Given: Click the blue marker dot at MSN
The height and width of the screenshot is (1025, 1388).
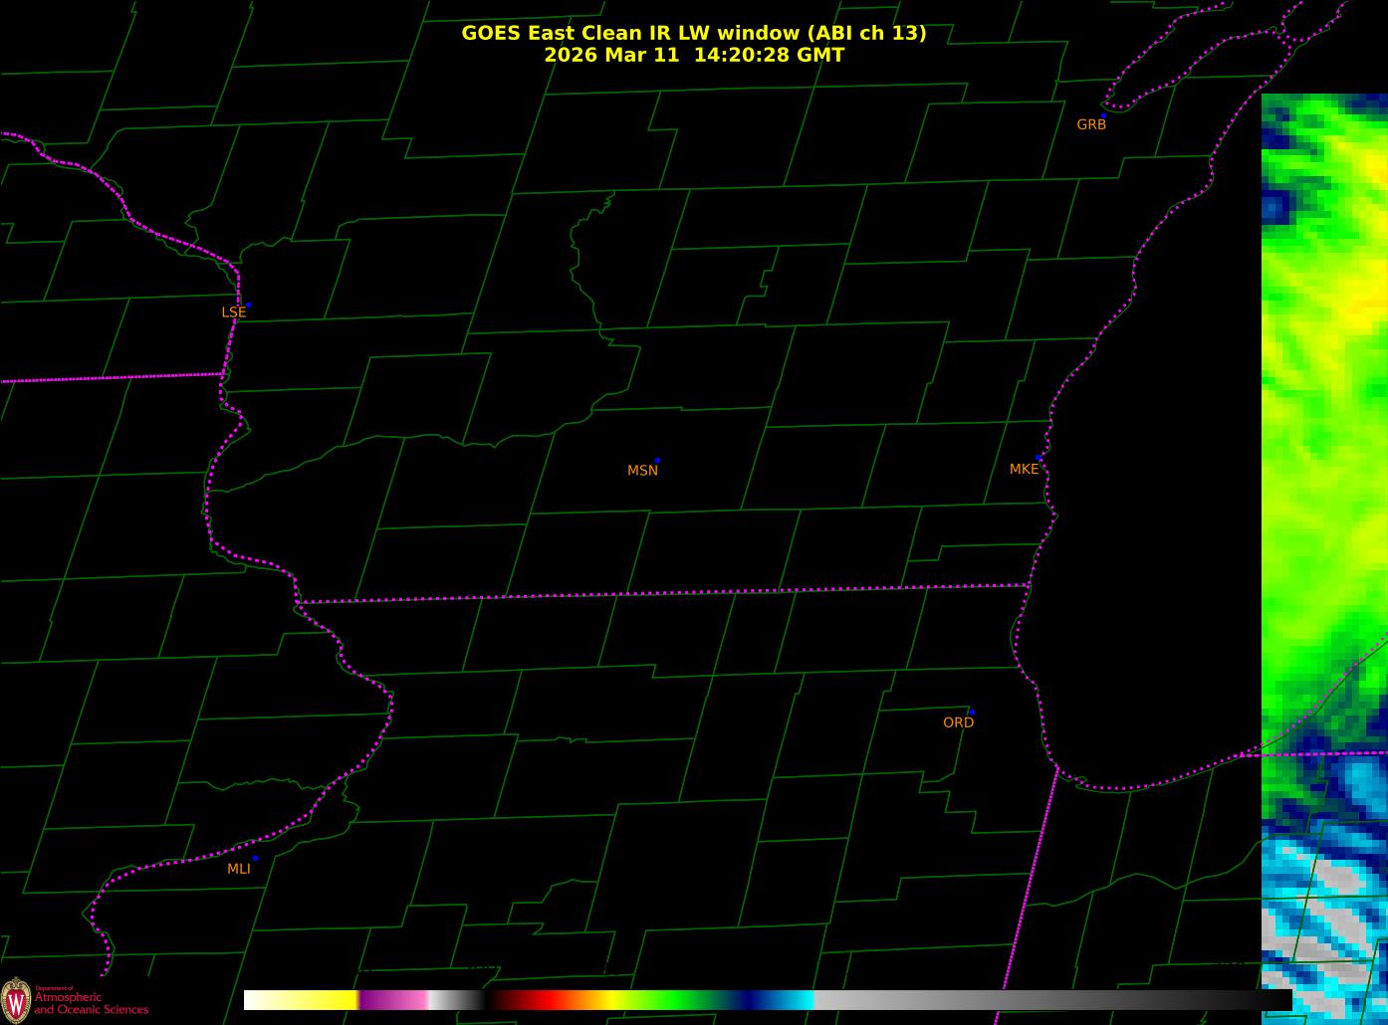Looking at the screenshot, I should coord(657,461).
